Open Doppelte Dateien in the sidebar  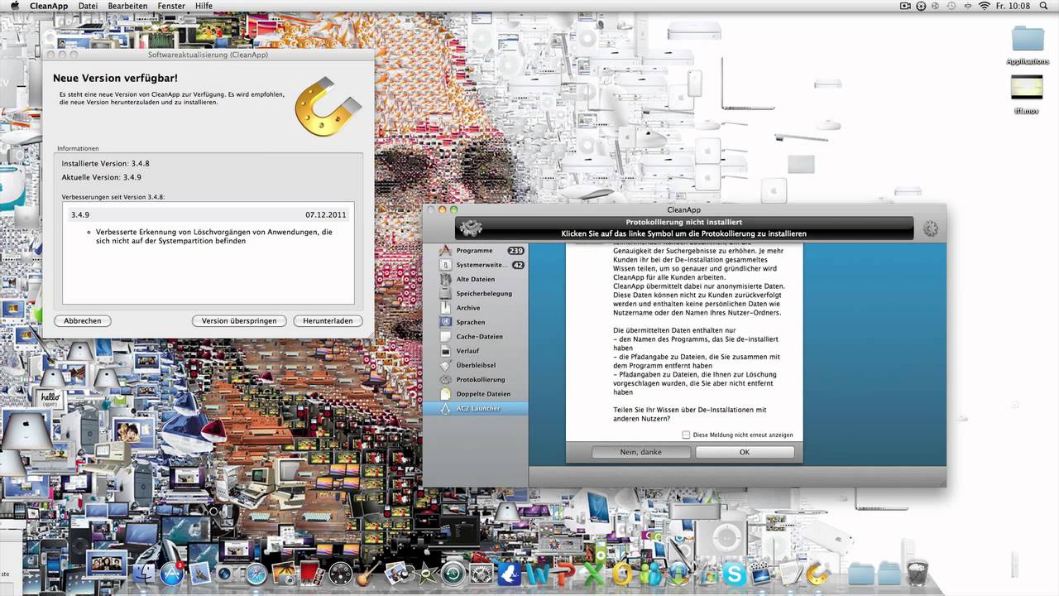(476, 394)
